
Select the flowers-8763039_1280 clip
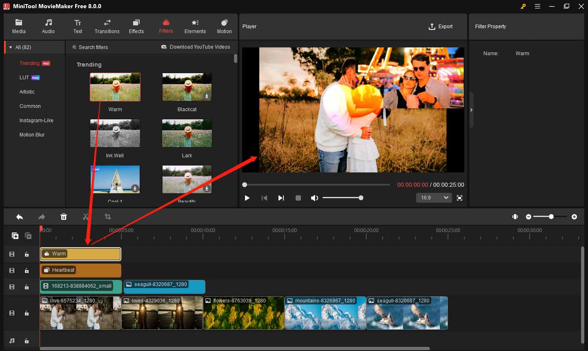[x=244, y=313]
